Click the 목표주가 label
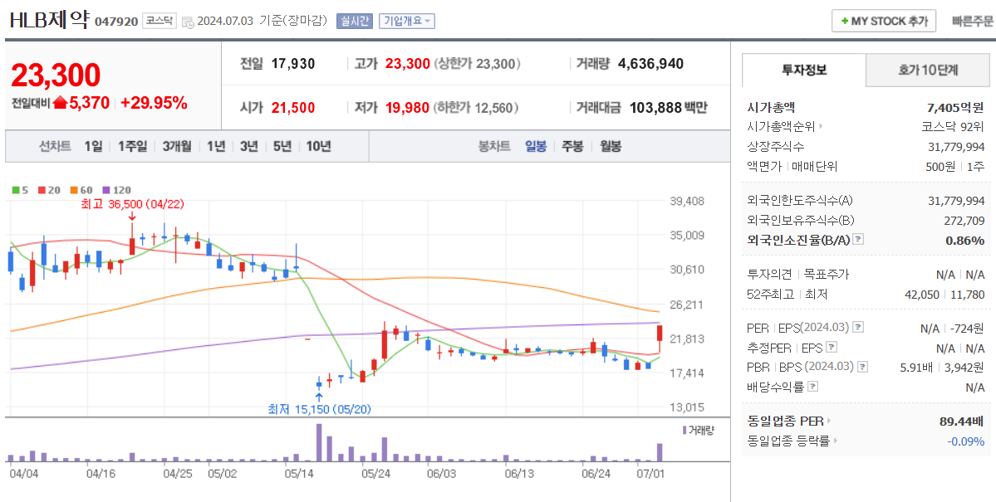The height and width of the screenshot is (502, 996). (x=827, y=275)
